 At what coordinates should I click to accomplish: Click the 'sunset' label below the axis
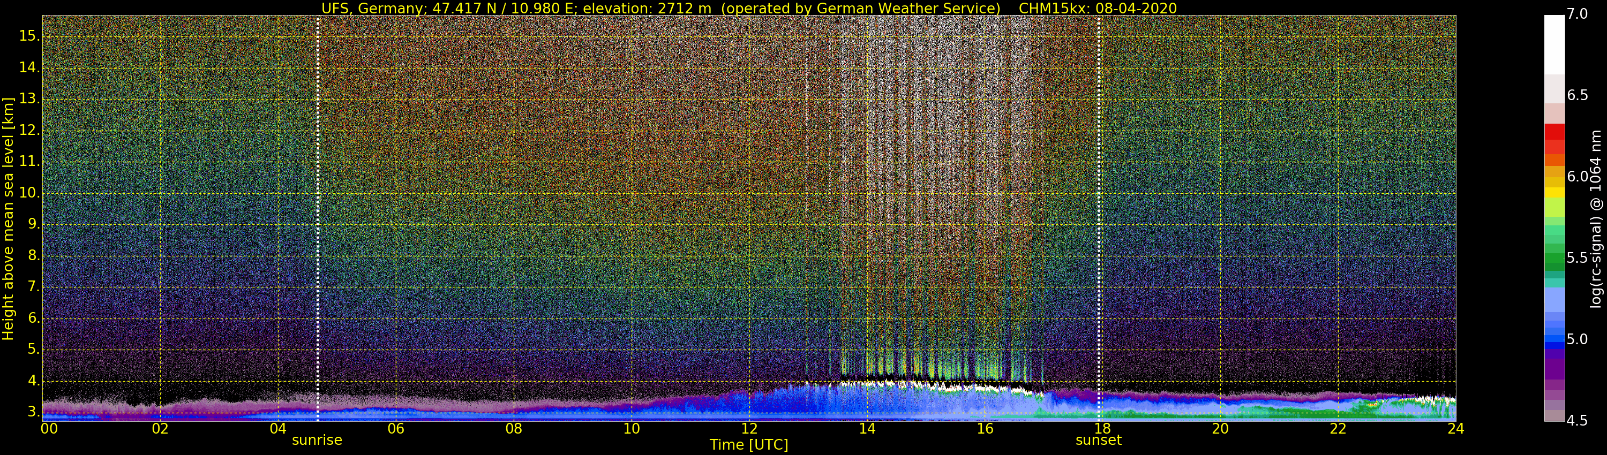point(1099,440)
